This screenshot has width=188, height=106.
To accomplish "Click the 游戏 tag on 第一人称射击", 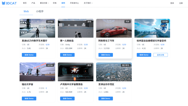I will (89, 22).
